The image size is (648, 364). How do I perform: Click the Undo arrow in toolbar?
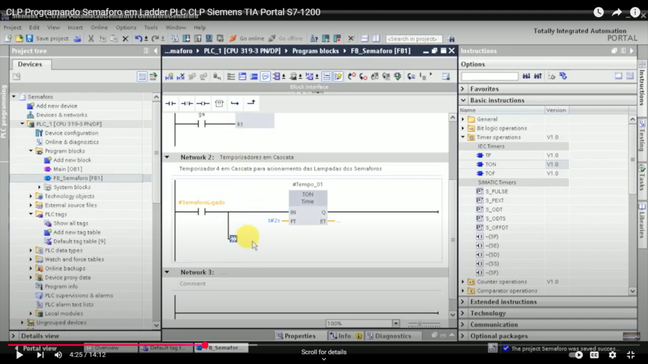coord(138,39)
